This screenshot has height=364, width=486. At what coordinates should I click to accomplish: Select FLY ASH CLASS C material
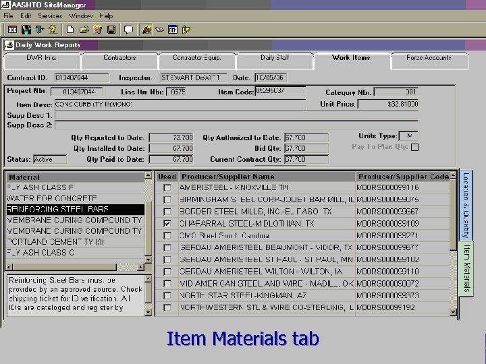pyautogui.click(x=75, y=253)
